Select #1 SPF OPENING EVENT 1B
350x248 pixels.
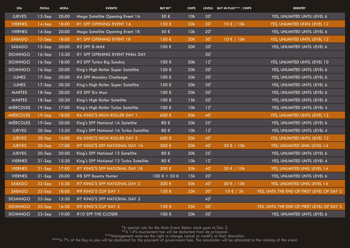104,39
